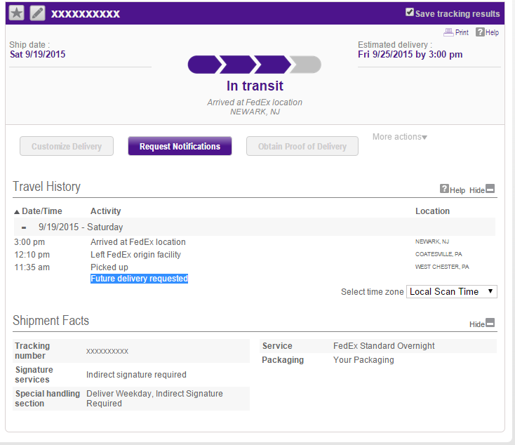Screen dimensions: 515x445
Task: Collapse the 9/19/2015 Saturday group
Action: 24,227
